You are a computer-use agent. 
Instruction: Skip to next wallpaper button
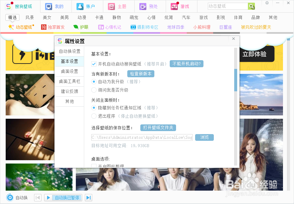[x=88, y=198]
